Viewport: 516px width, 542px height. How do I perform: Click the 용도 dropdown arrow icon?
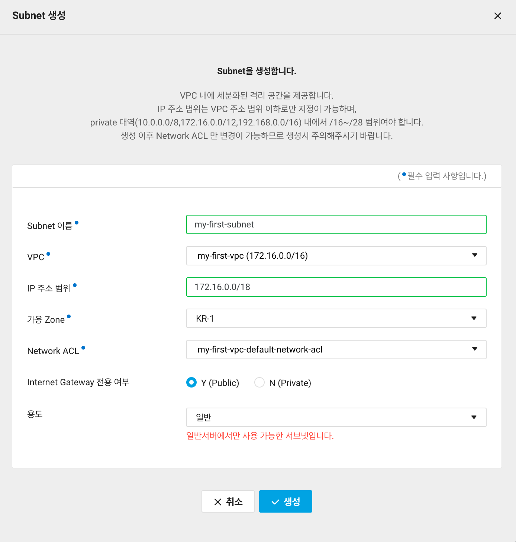click(x=474, y=417)
